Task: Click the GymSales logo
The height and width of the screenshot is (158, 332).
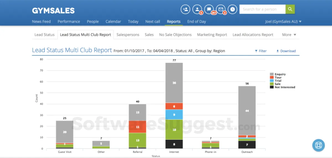Action: (x=53, y=11)
